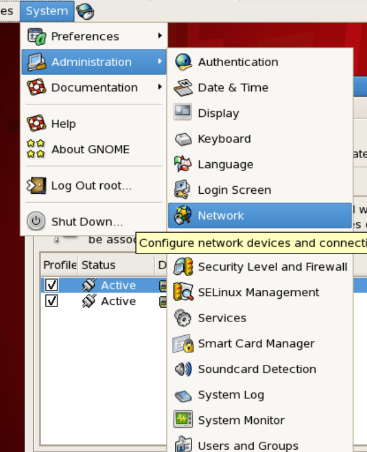Click the Security Level traffic-light icon
The width and height of the screenshot is (367, 452).
coord(183,267)
